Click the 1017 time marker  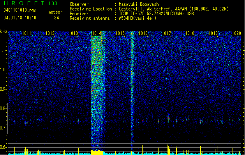pos(167,33)
